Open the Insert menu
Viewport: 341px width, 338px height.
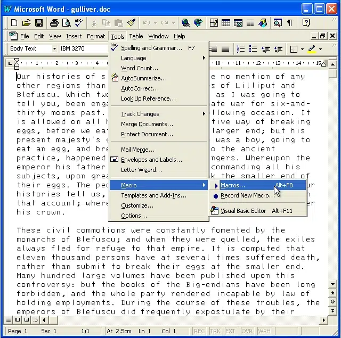coord(74,36)
